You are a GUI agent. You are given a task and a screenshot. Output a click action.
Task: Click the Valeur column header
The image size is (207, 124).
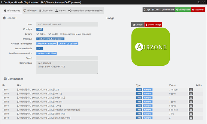click(172, 85)
